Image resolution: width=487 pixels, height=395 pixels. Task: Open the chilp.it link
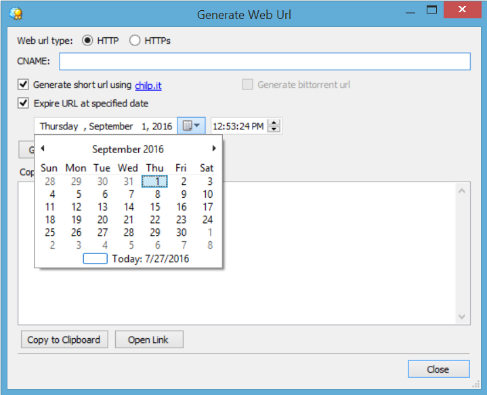tap(148, 85)
